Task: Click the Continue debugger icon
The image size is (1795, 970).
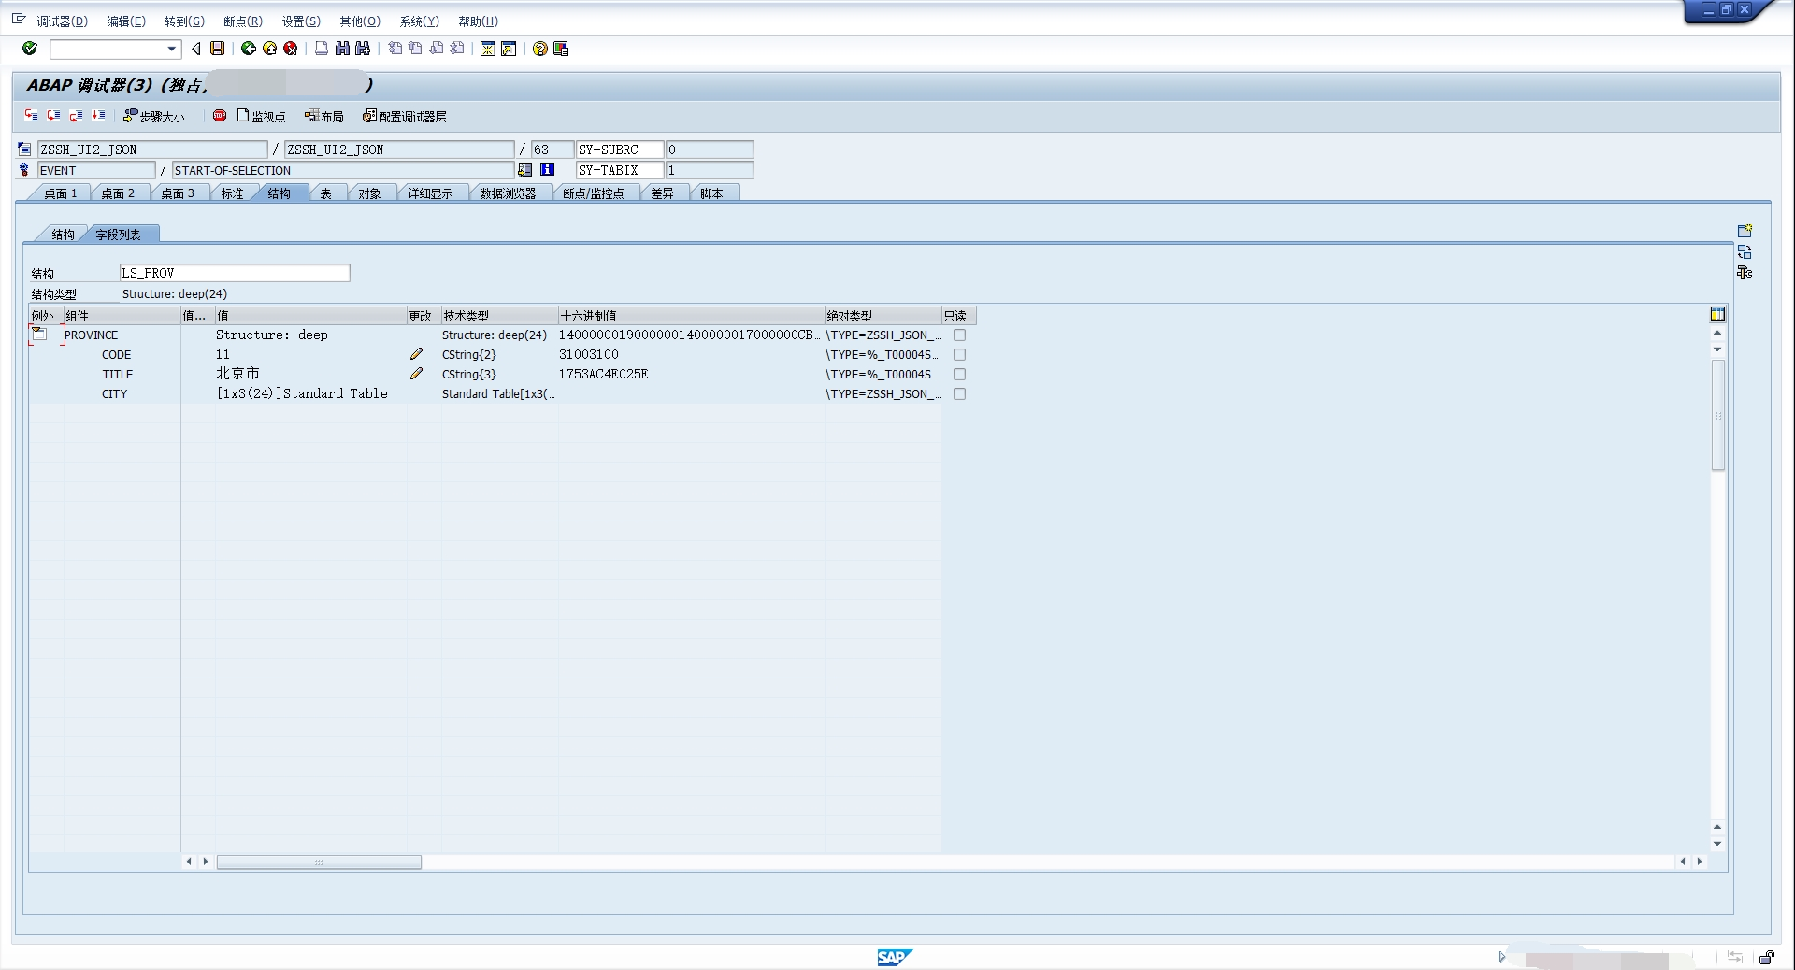Action: [x=99, y=116]
